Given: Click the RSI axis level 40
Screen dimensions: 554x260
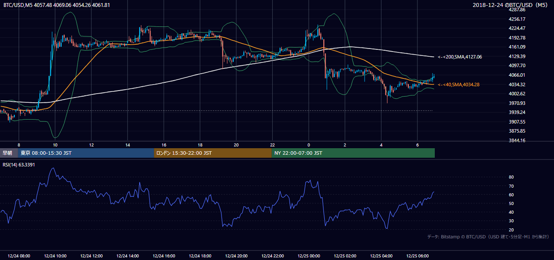Looking at the screenshot, I should pyautogui.click(x=511, y=212).
